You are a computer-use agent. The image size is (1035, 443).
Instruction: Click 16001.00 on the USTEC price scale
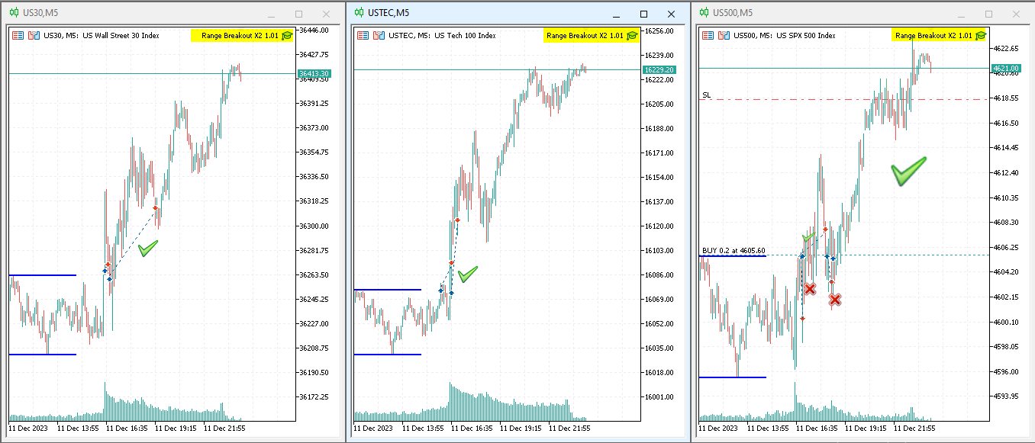(659, 396)
